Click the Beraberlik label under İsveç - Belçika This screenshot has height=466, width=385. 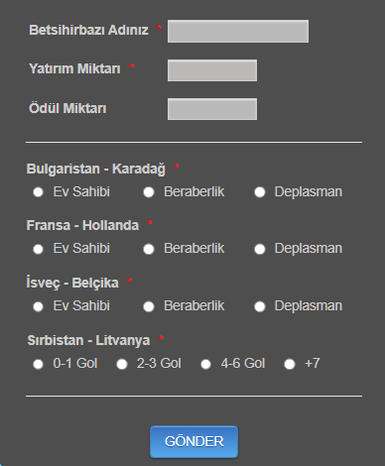click(194, 305)
